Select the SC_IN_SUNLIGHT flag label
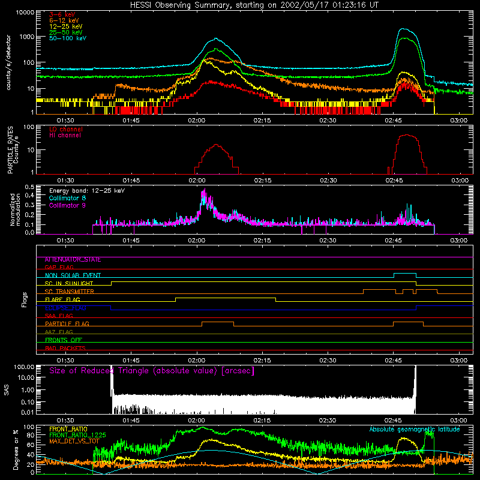Image resolution: width=480 pixels, height=480 pixels. [x=69, y=283]
